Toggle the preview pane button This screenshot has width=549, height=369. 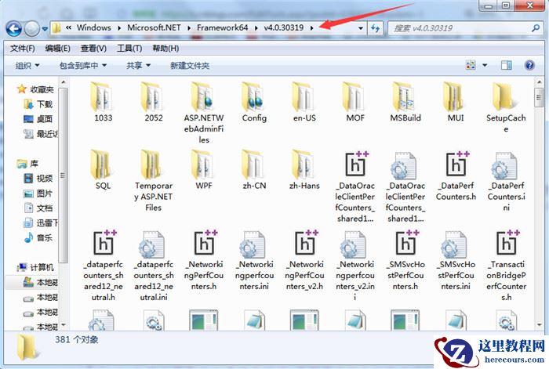507,65
